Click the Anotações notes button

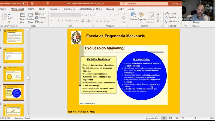coord(152,118)
